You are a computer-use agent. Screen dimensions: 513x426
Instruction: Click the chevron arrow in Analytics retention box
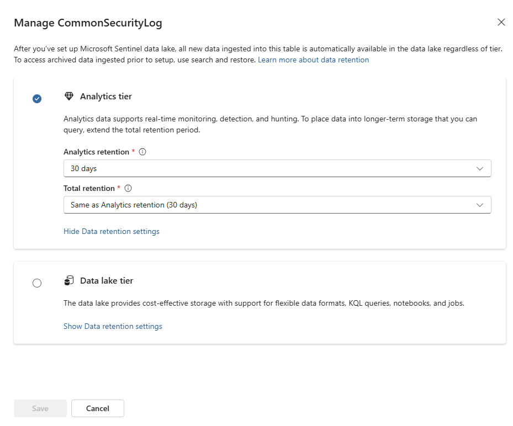point(480,169)
